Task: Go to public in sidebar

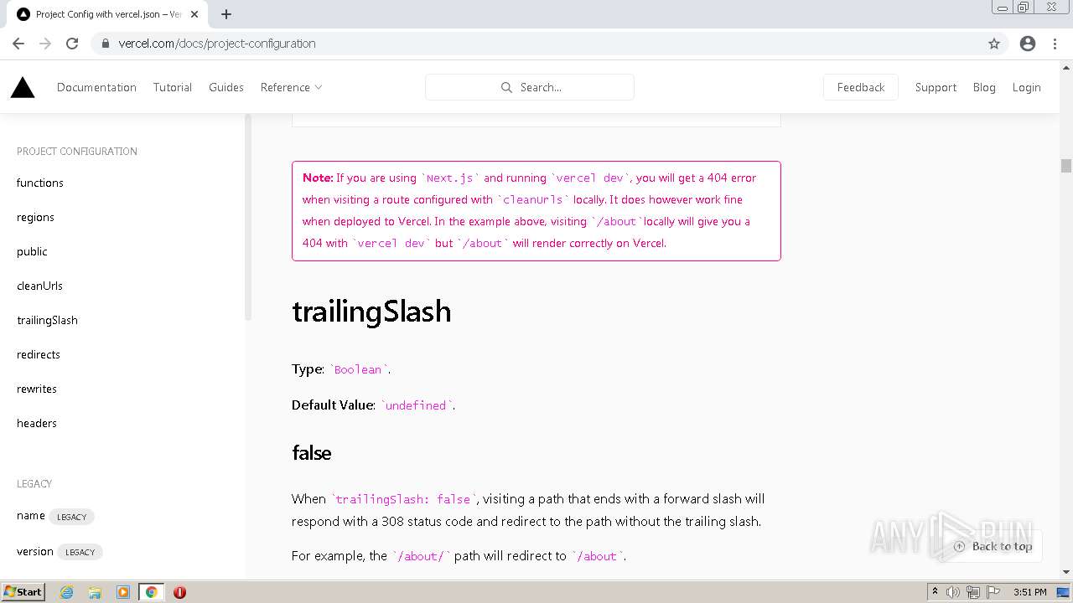Action: coord(32,251)
